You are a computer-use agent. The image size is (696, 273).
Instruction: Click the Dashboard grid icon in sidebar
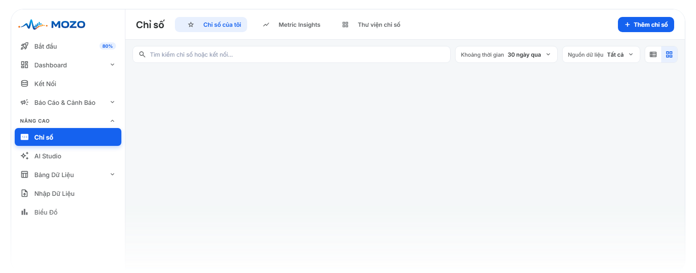pyautogui.click(x=25, y=65)
